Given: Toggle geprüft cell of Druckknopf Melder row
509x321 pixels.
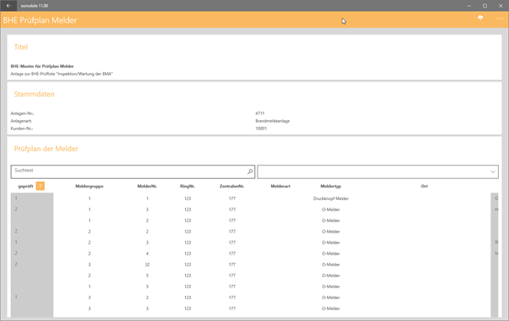Looking at the screenshot, I should (32, 198).
